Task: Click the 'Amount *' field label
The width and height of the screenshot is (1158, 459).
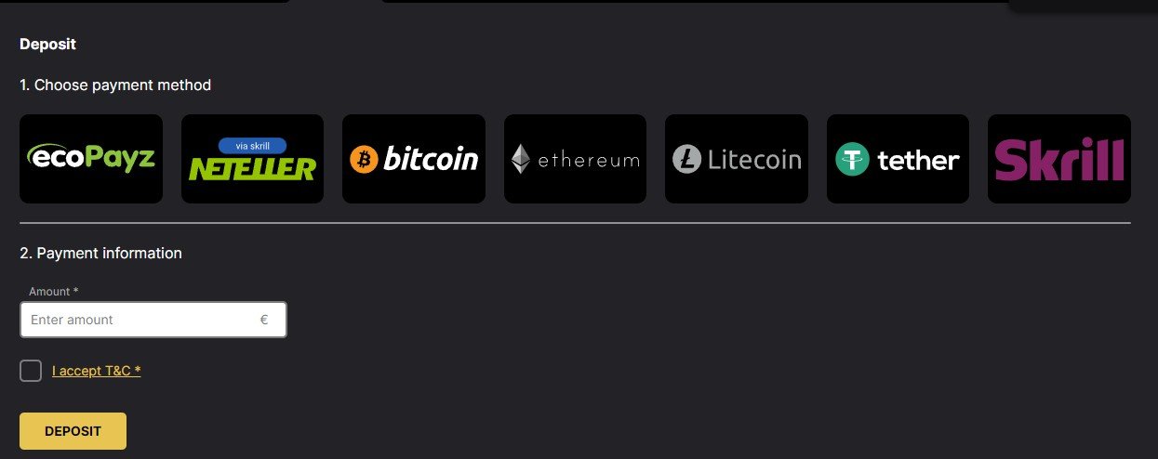Action: (53, 292)
